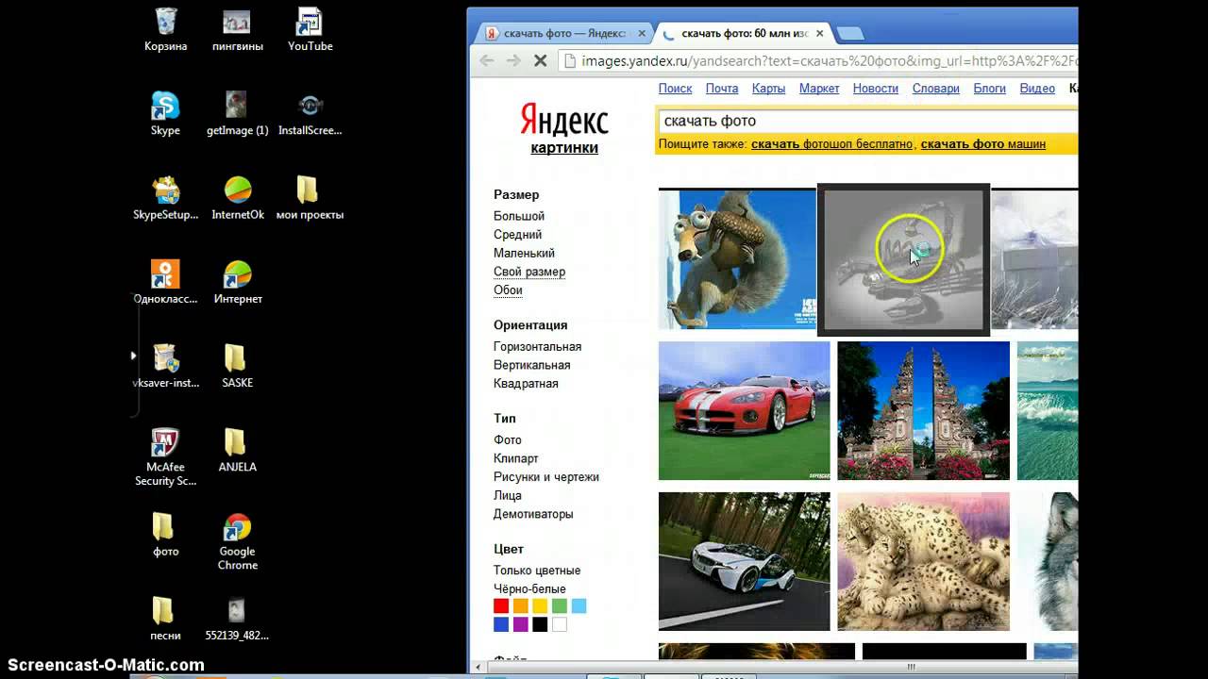Open the squirrel with acorn thumbnail
Viewport: 1208px width, 679px height.
pyautogui.click(x=737, y=259)
